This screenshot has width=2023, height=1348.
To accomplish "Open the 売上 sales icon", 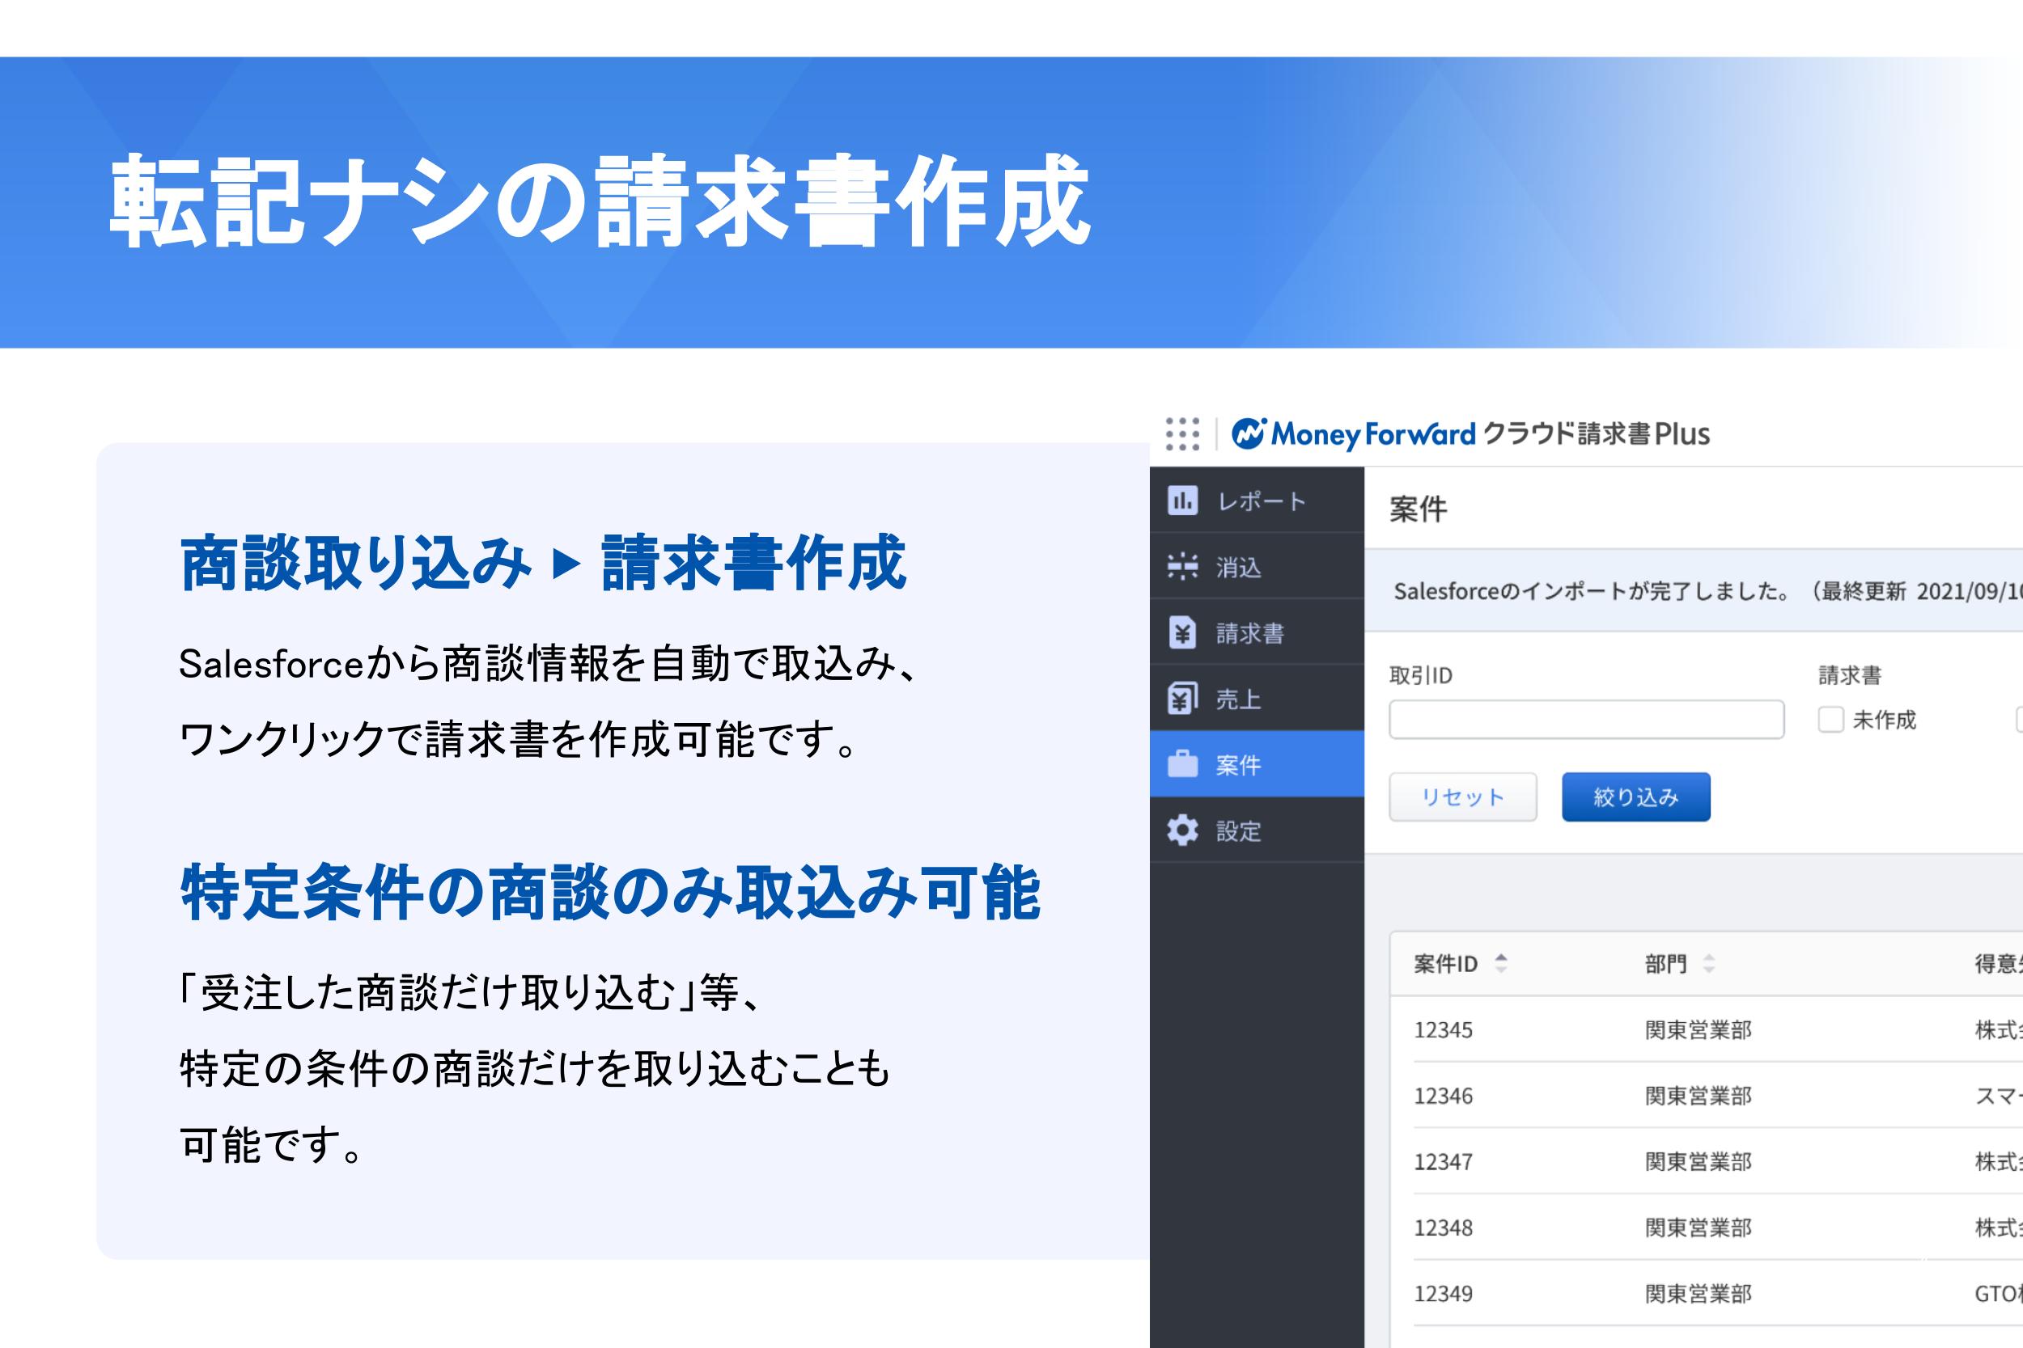I will 1181,699.
